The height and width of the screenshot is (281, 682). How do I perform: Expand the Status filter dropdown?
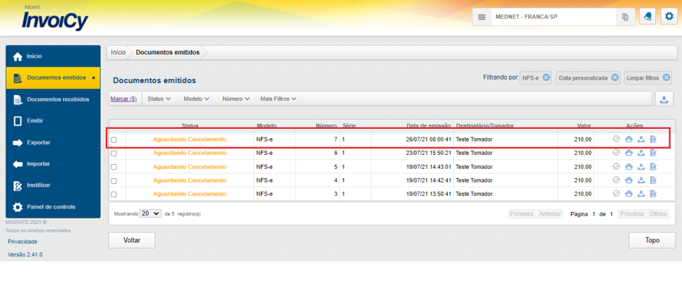[x=159, y=99]
